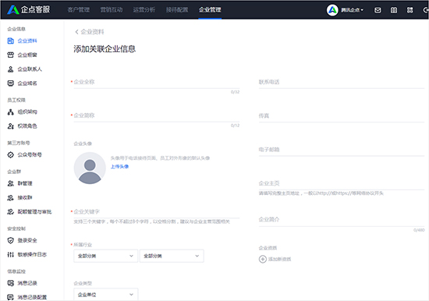Switch to the 营销互动 tab
Viewport: 429px width, 301px height.
[112, 10]
